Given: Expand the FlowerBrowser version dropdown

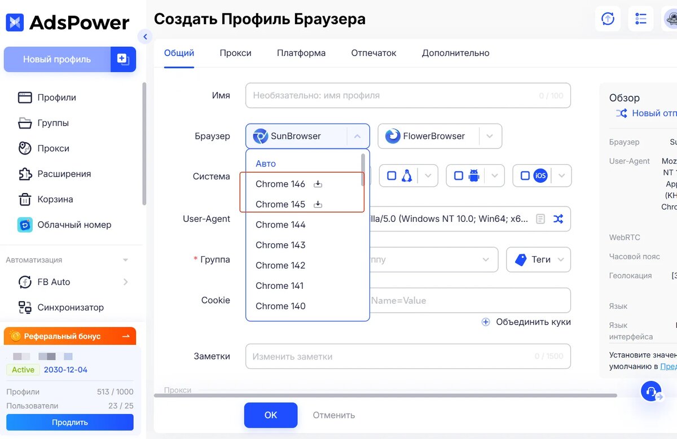Looking at the screenshot, I should 490,136.
